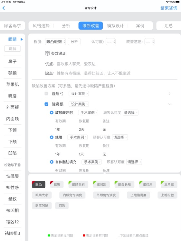Tap the Wi-Fi status icon
This screenshot has width=181, height=241.
167,2
